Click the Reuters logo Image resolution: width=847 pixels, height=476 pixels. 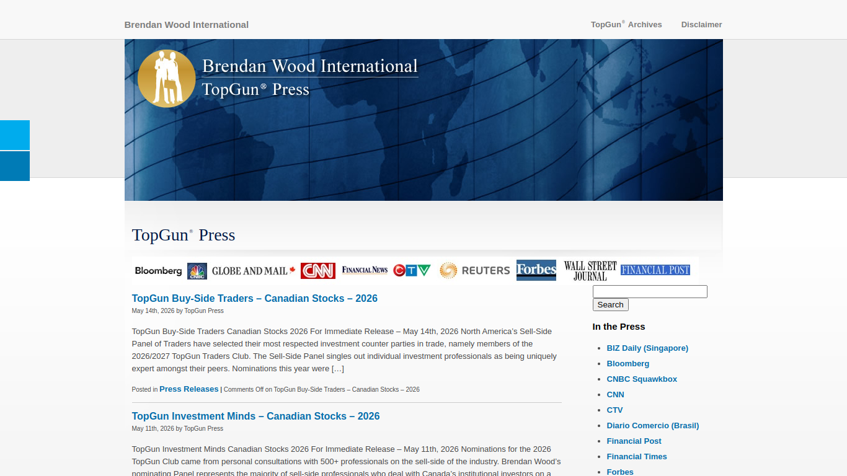click(x=475, y=270)
